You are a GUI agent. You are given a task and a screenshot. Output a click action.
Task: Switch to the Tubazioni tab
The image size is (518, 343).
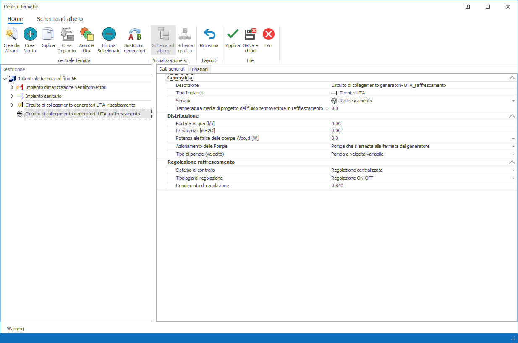pyautogui.click(x=199, y=69)
